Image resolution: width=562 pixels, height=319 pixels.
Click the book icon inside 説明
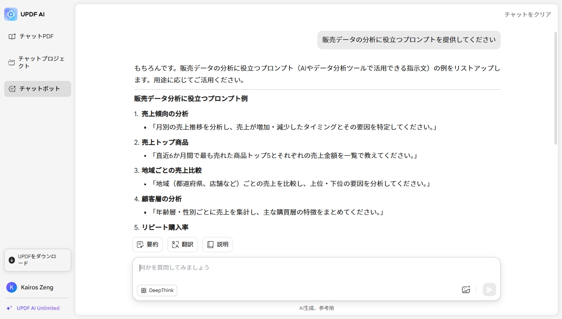(210, 245)
